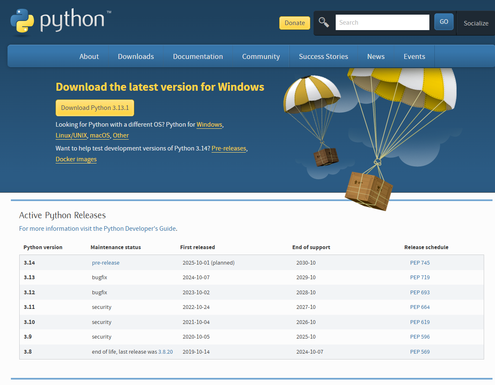Click the First released column header
The image size is (495, 385).
[198, 247]
